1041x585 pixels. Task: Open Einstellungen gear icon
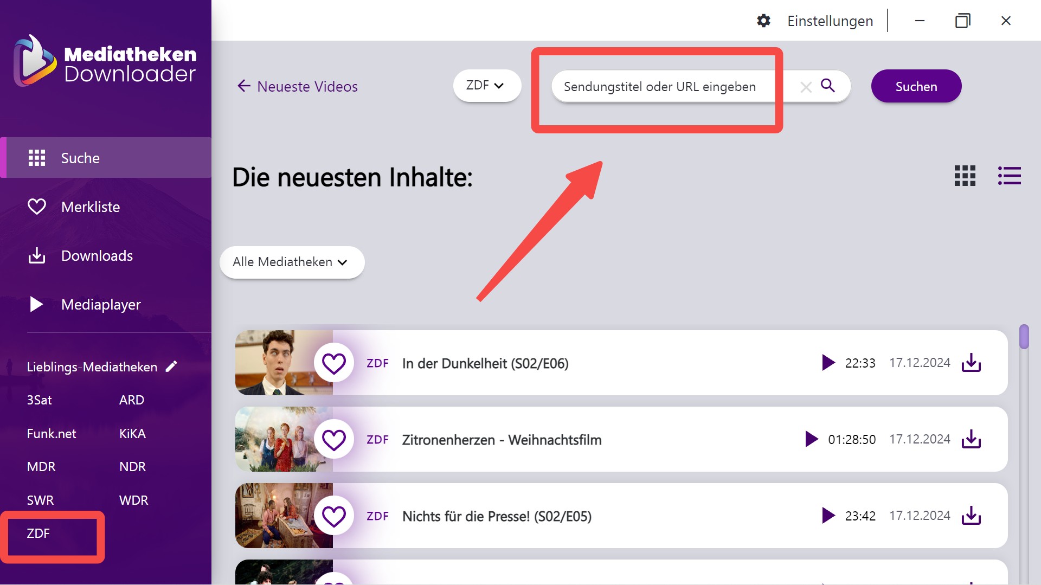[x=763, y=21]
